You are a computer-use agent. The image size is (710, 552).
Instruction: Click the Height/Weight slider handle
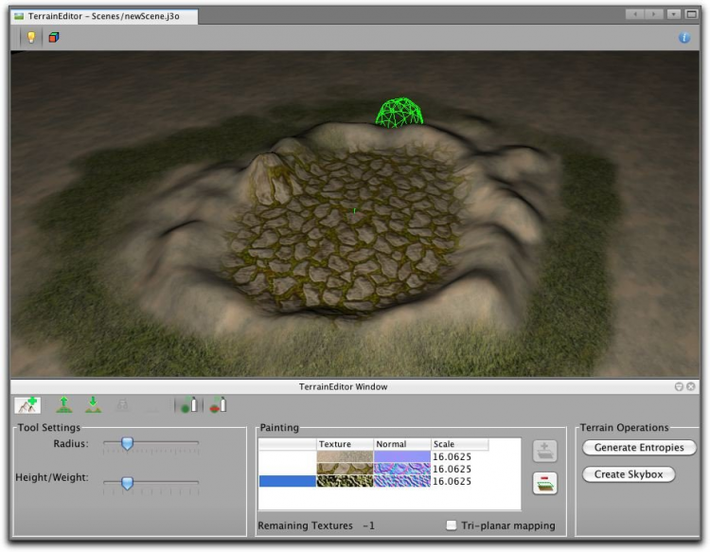[127, 482]
